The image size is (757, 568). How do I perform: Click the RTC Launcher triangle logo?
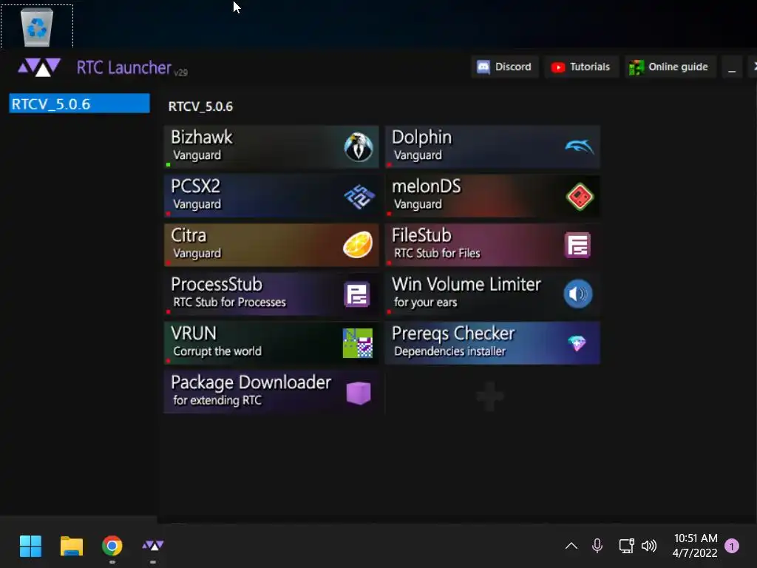tap(40, 67)
